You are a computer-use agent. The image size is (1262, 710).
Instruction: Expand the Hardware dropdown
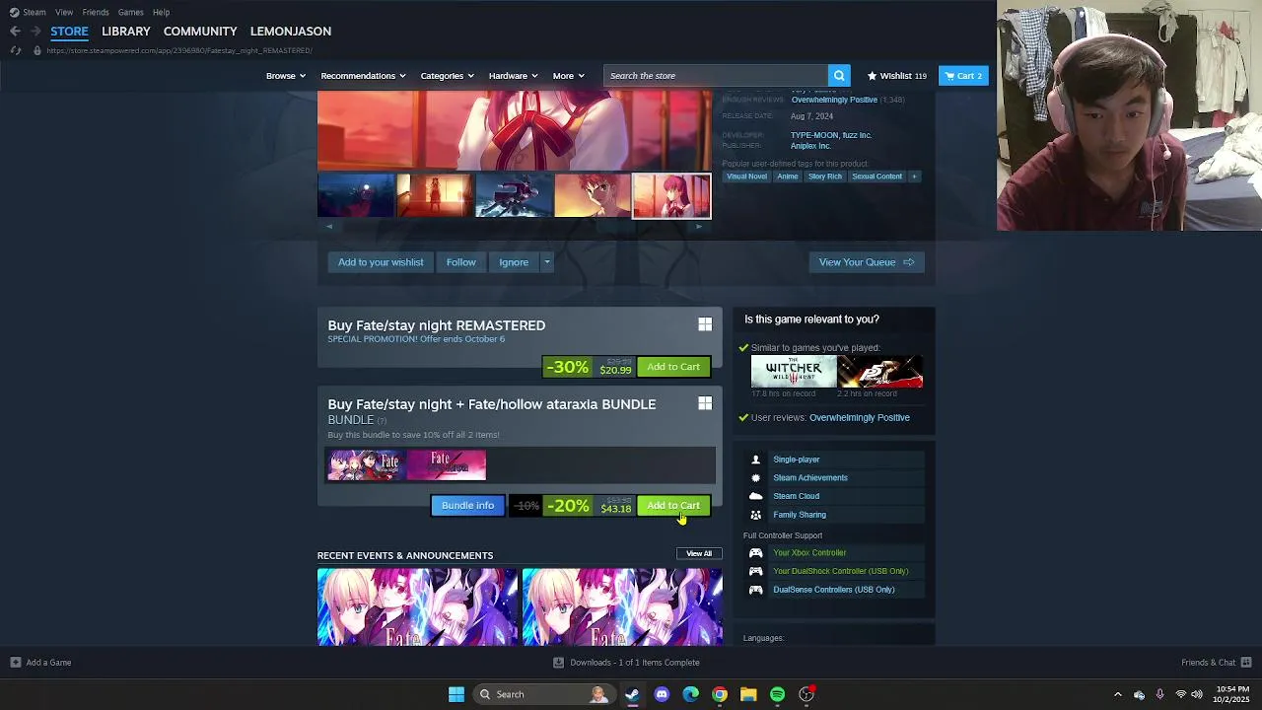point(513,76)
